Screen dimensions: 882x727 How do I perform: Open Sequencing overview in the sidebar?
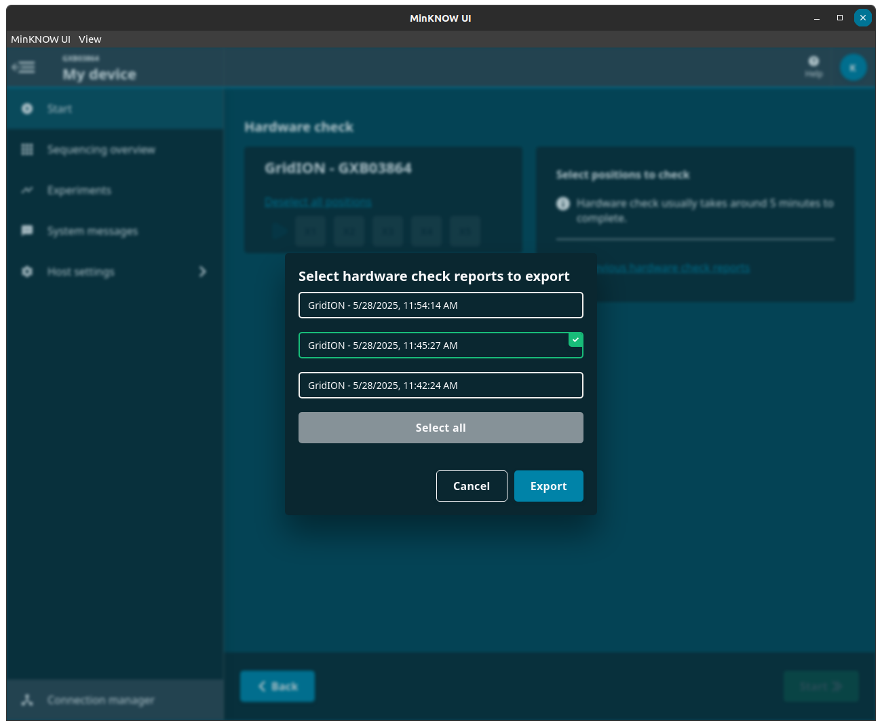(x=115, y=149)
